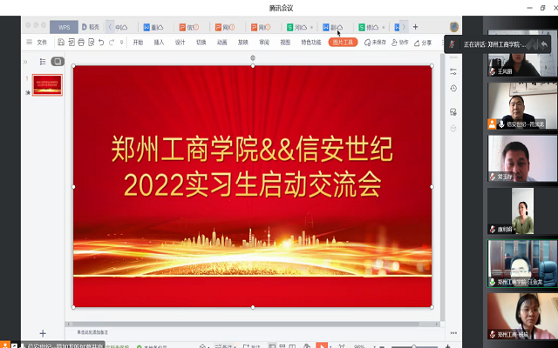Viewport: 558px width, 348px height.
Task: Open quick access toolbar customization arrow
Action: (x=121, y=43)
